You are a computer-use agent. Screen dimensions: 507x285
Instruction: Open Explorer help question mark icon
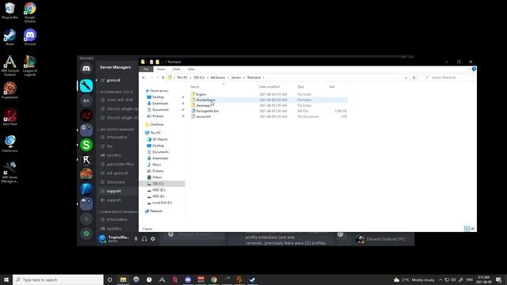[474, 69]
